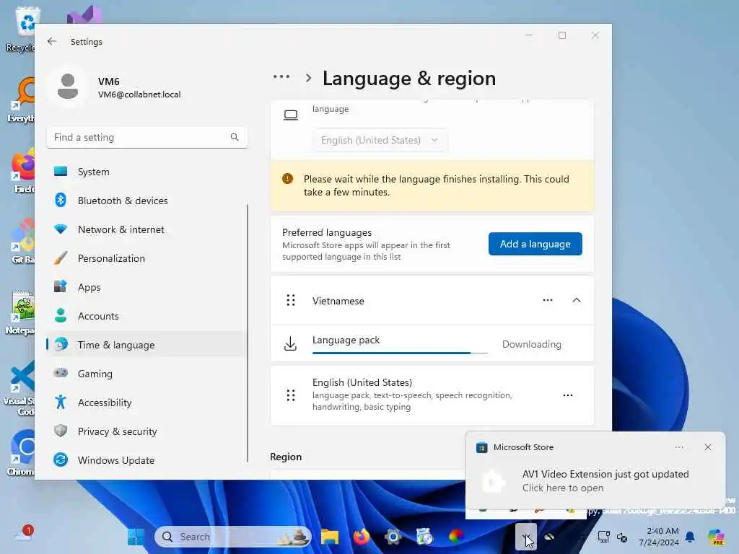Open the English (United States) display language dropdown
Screen dimensions: 739x554
point(380,141)
